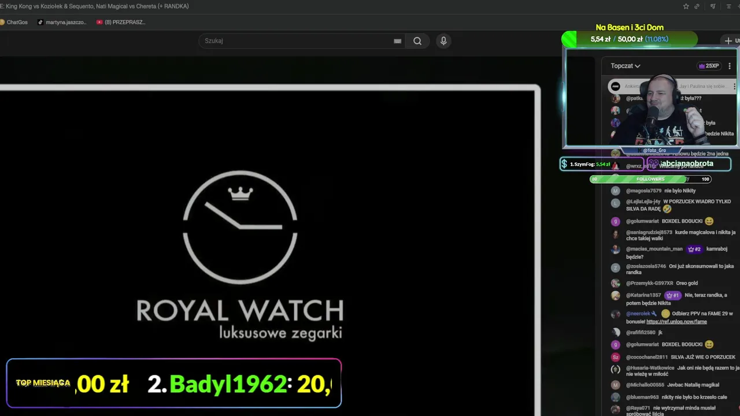Click avatar of @cocochanel2811

(x=616, y=358)
